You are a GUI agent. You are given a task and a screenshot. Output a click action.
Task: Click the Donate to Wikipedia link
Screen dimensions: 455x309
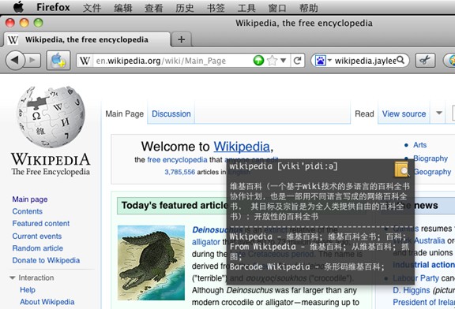click(x=46, y=260)
